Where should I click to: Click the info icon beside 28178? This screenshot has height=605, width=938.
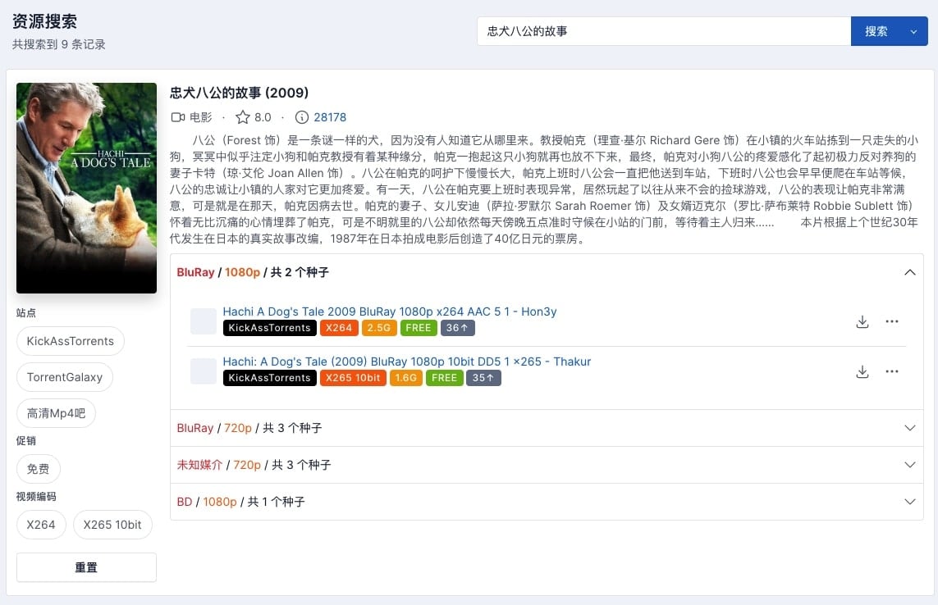[x=302, y=117]
